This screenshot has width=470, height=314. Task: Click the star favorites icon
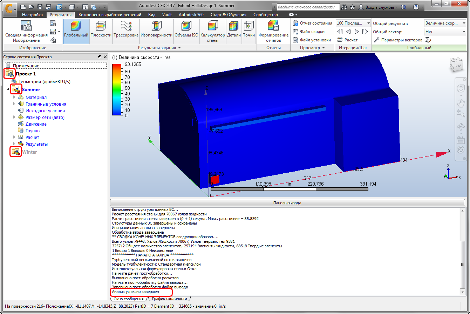coord(352,7)
